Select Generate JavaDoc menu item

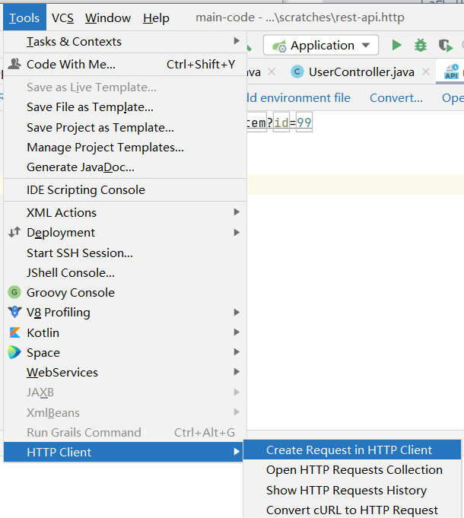point(126,167)
